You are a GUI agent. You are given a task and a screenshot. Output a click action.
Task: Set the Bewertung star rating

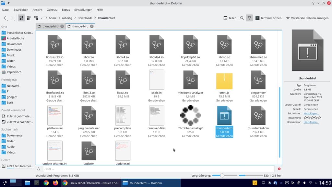(x=312, y=118)
